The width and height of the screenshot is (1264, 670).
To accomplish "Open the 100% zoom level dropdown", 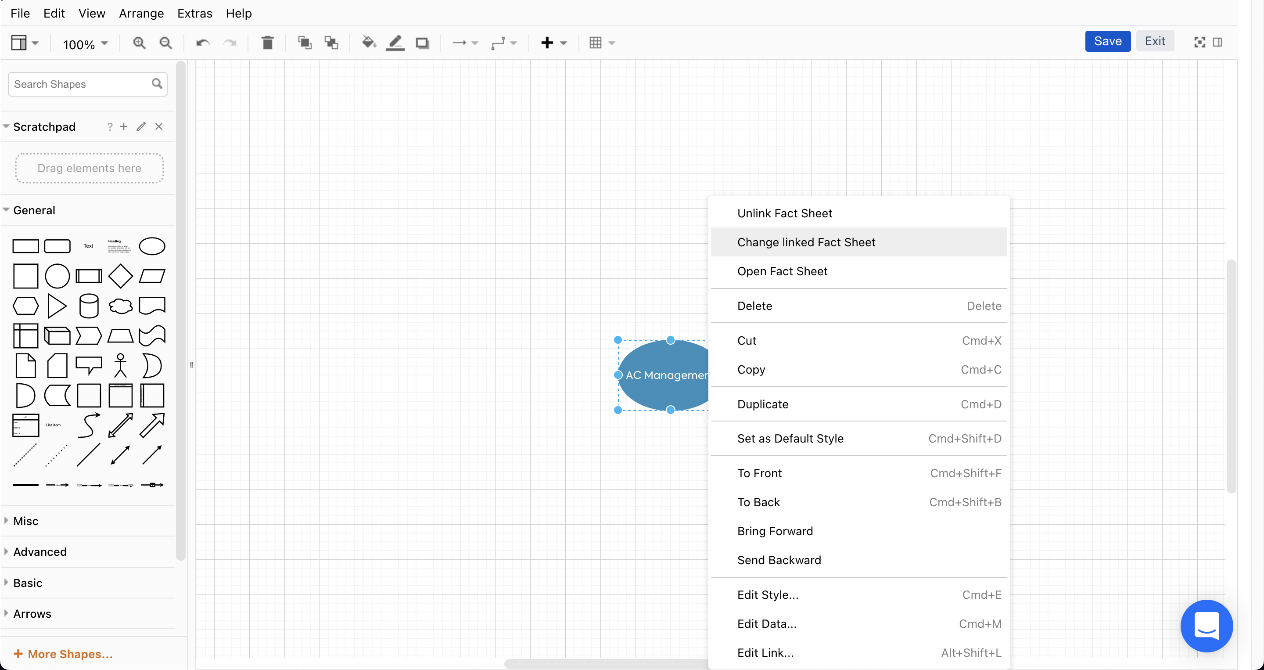I will [85, 44].
